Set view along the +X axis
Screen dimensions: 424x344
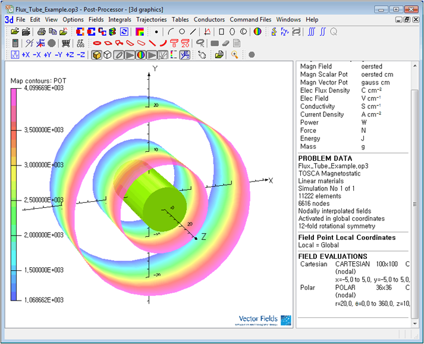click(26, 55)
